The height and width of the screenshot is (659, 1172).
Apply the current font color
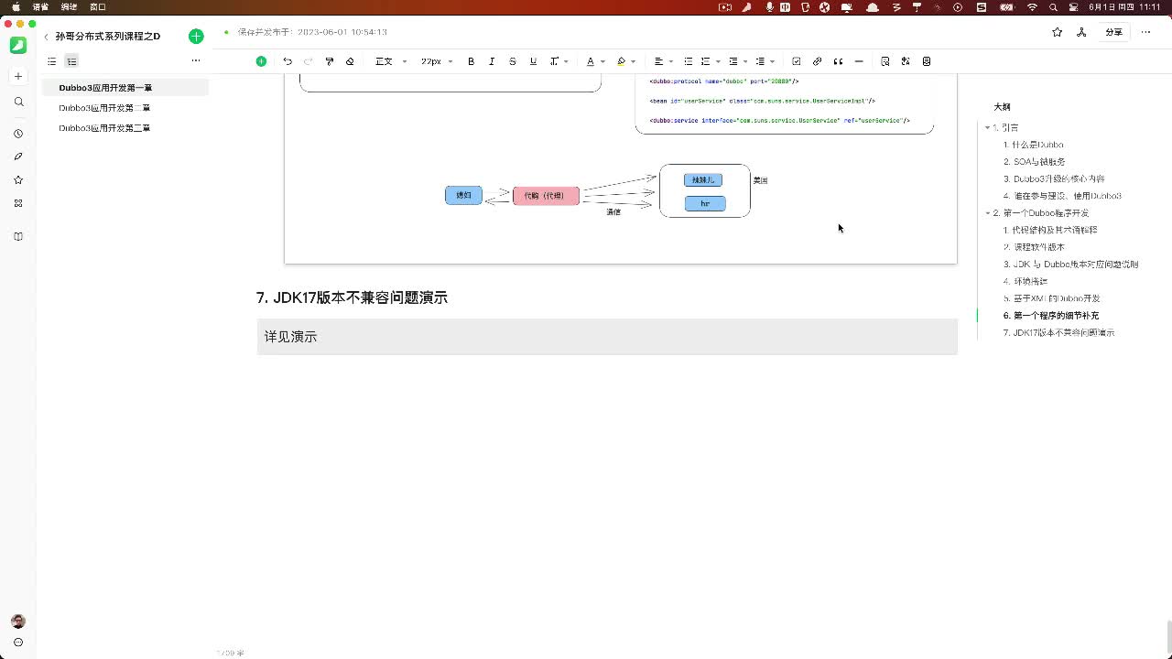pyautogui.click(x=591, y=61)
